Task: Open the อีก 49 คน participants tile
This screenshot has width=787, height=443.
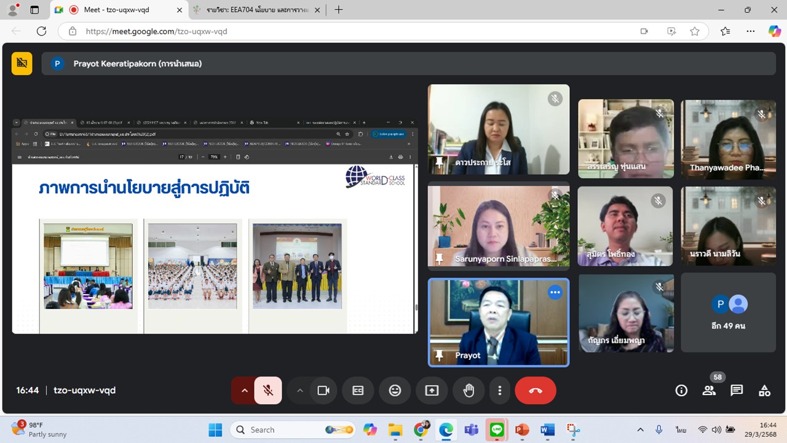Action: click(x=729, y=313)
